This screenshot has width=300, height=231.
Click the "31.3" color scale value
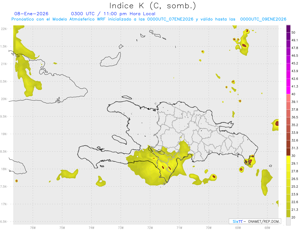(295, 148)
